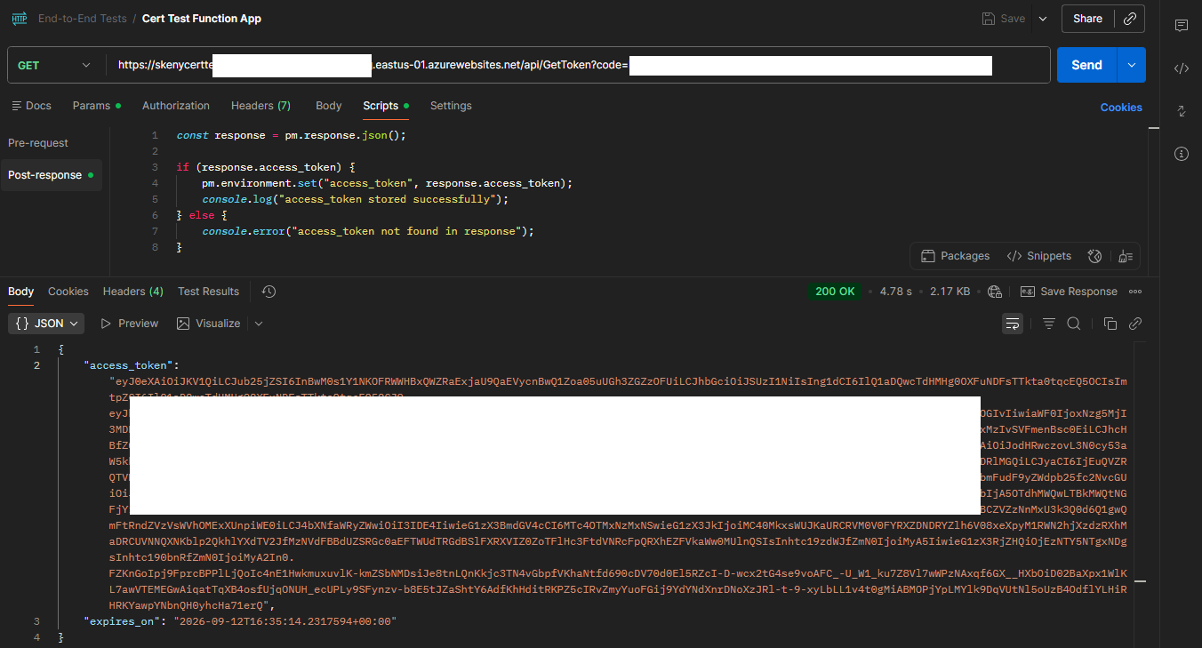Change the JSON response format dropdown
The width and height of the screenshot is (1202, 648).
[x=47, y=324]
